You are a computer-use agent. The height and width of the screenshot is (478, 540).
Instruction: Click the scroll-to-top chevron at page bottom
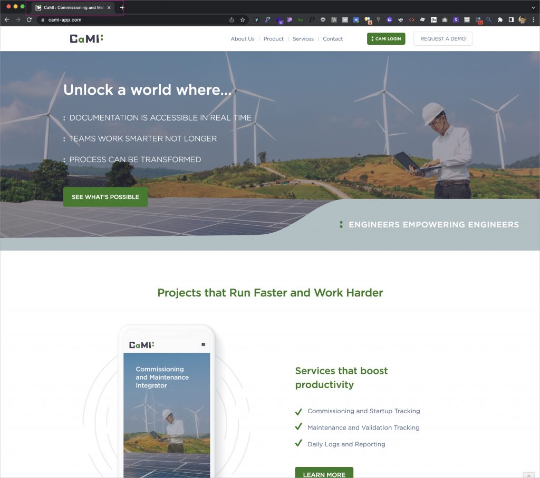[528, 475]
